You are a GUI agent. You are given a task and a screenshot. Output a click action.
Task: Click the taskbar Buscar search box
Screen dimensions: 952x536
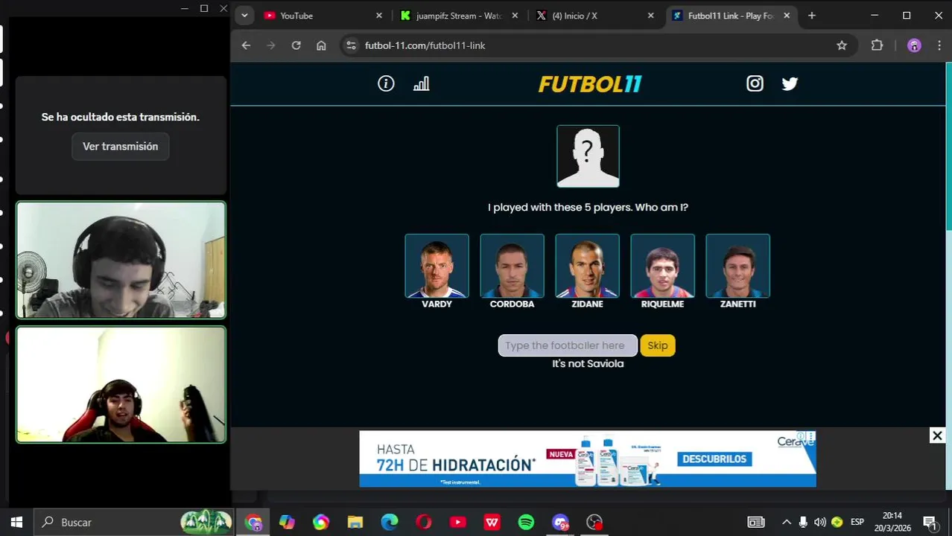click(134, 523)
